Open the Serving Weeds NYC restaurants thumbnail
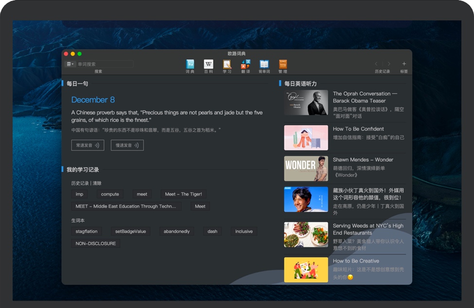Viewport: 474px width, 308px height. click(x=306, y=235)
